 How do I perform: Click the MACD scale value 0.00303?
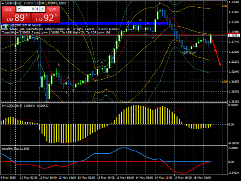pos(233,105)
